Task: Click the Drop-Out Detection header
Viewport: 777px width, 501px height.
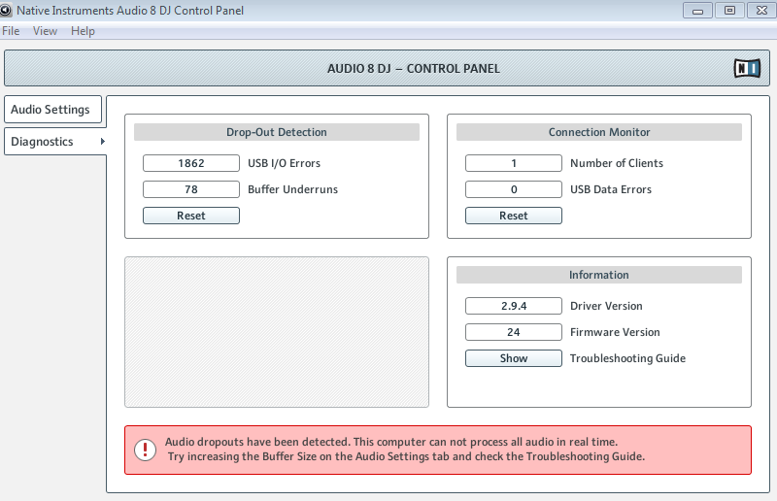Action: point(277,132)
